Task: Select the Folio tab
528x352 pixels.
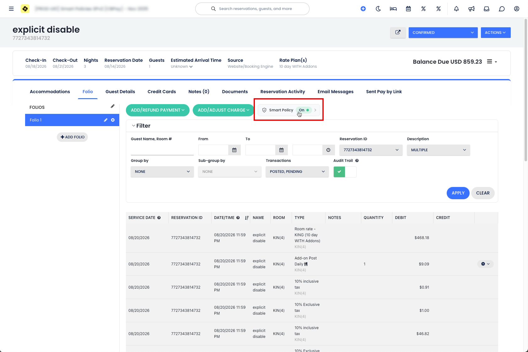Action: coord(88,92)
